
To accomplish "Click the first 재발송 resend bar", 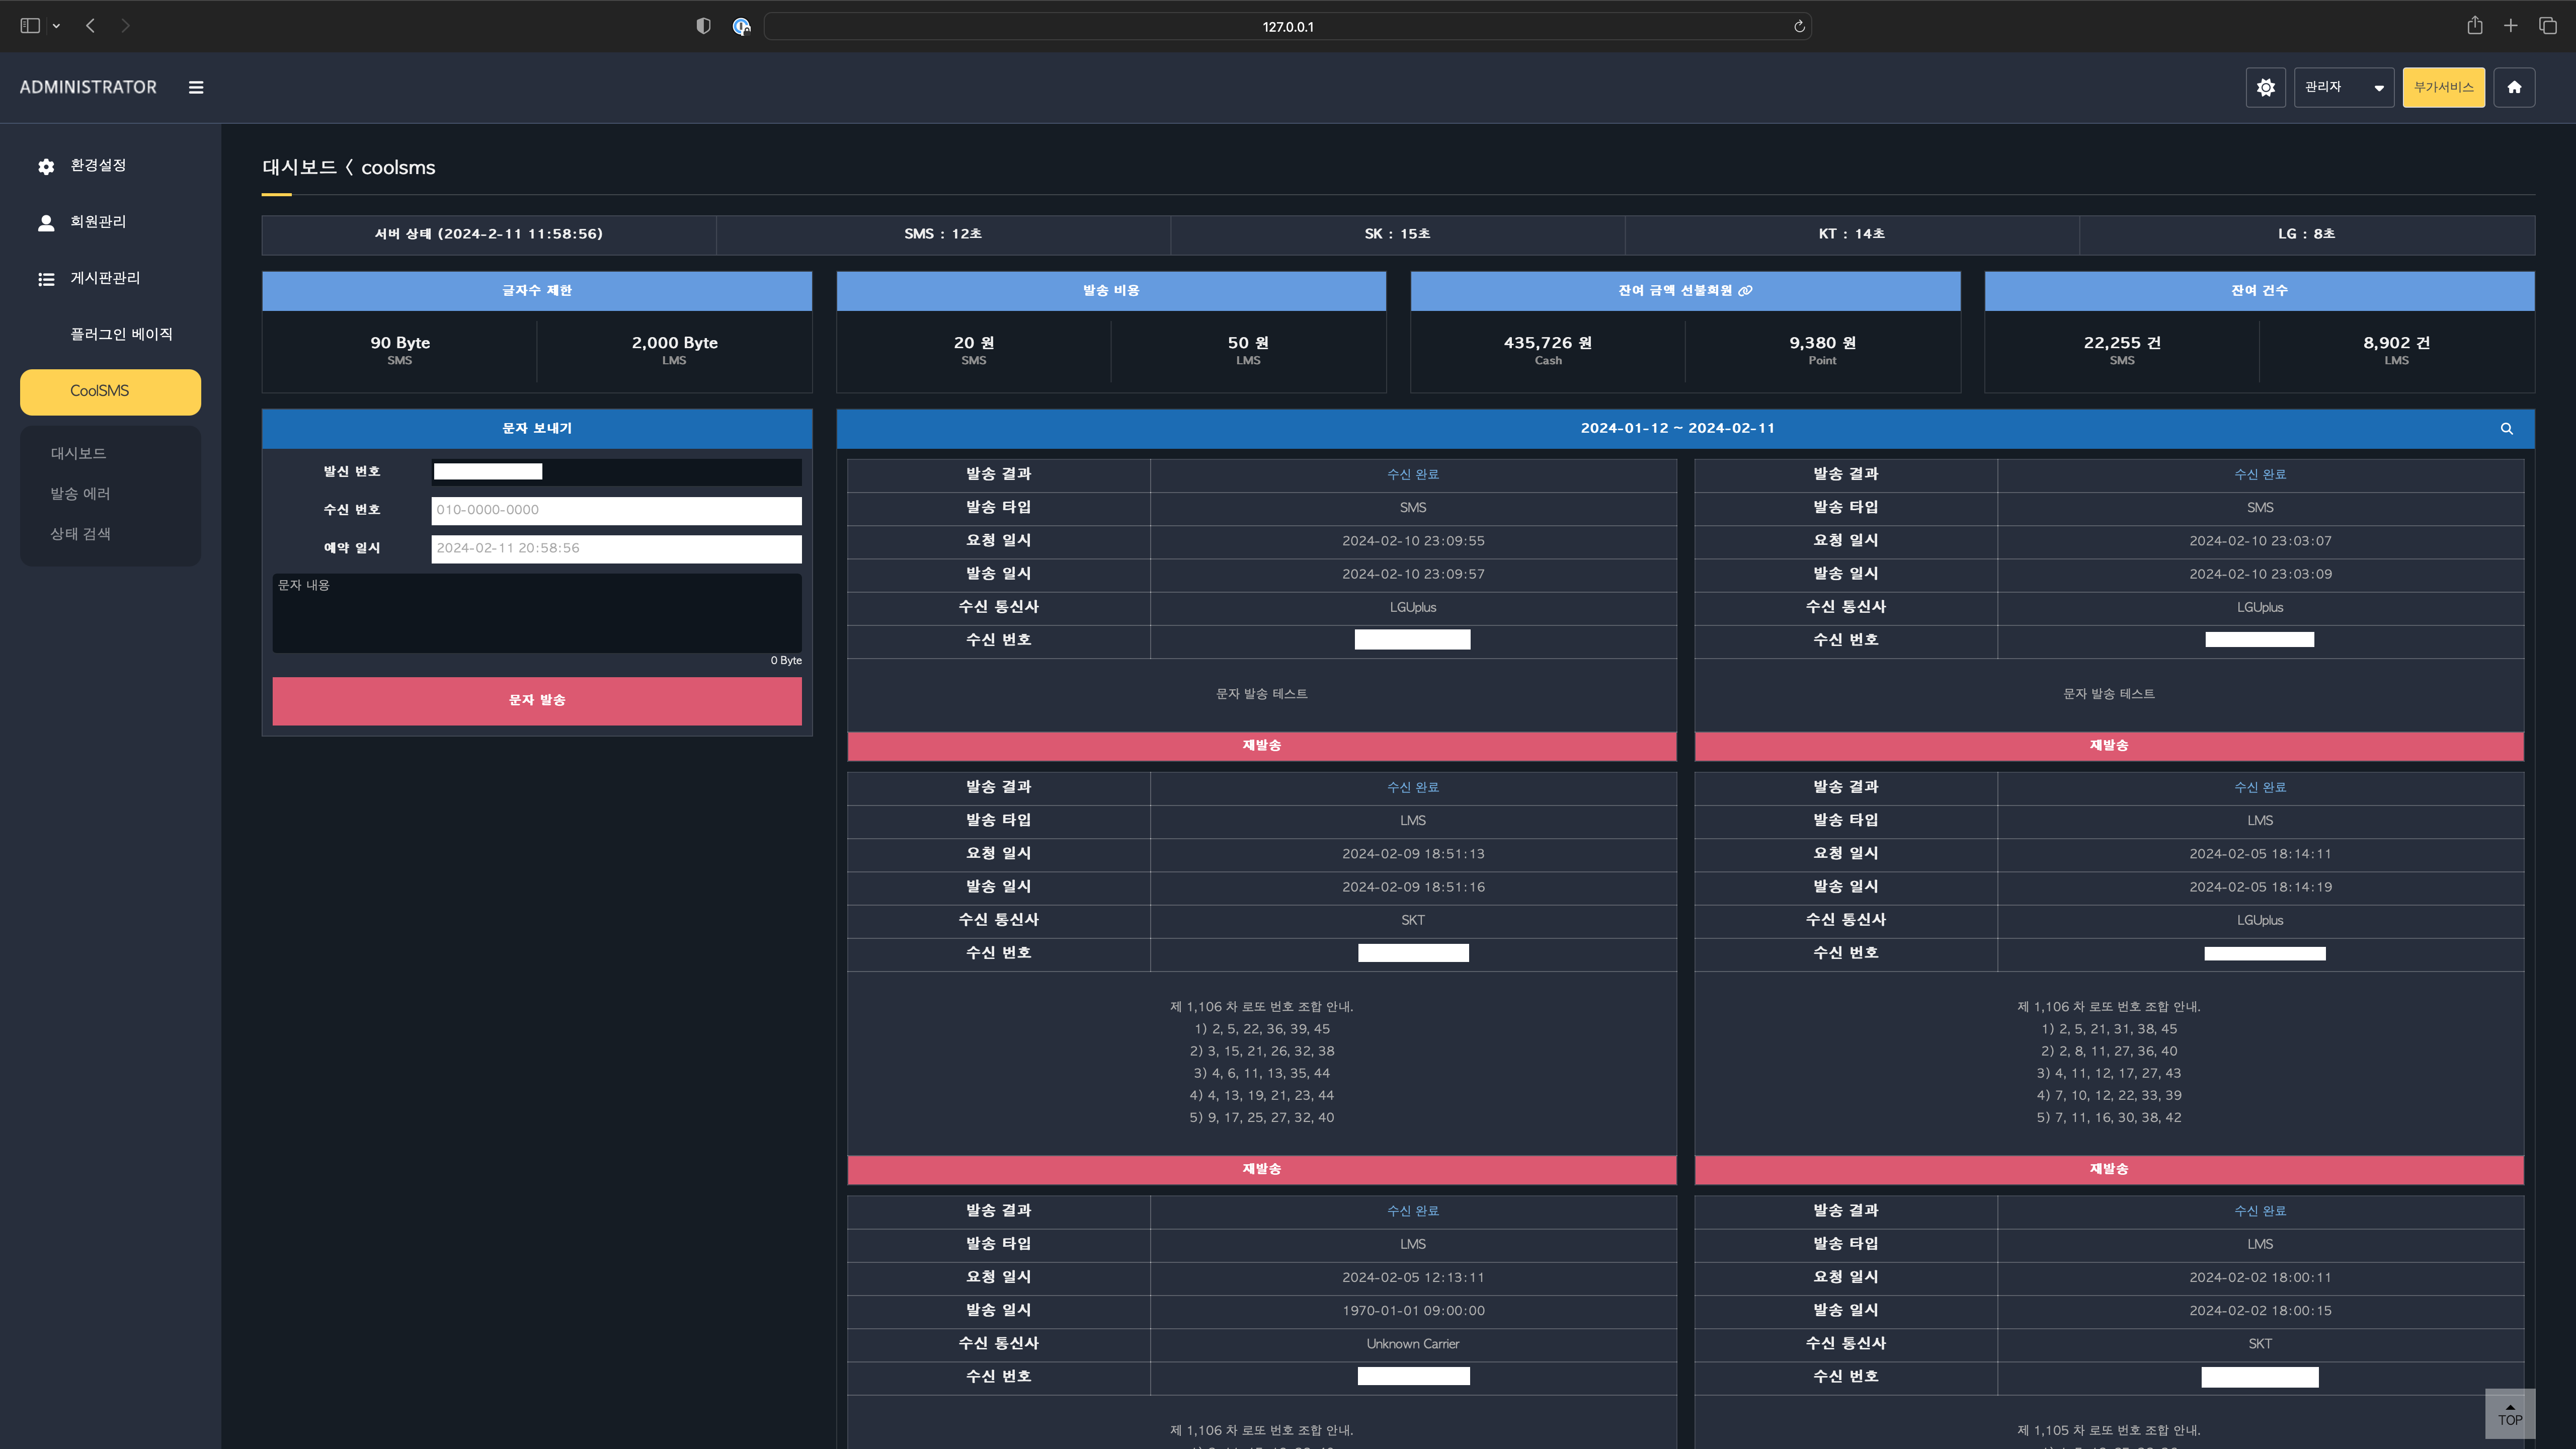I will coord(1261,746).
